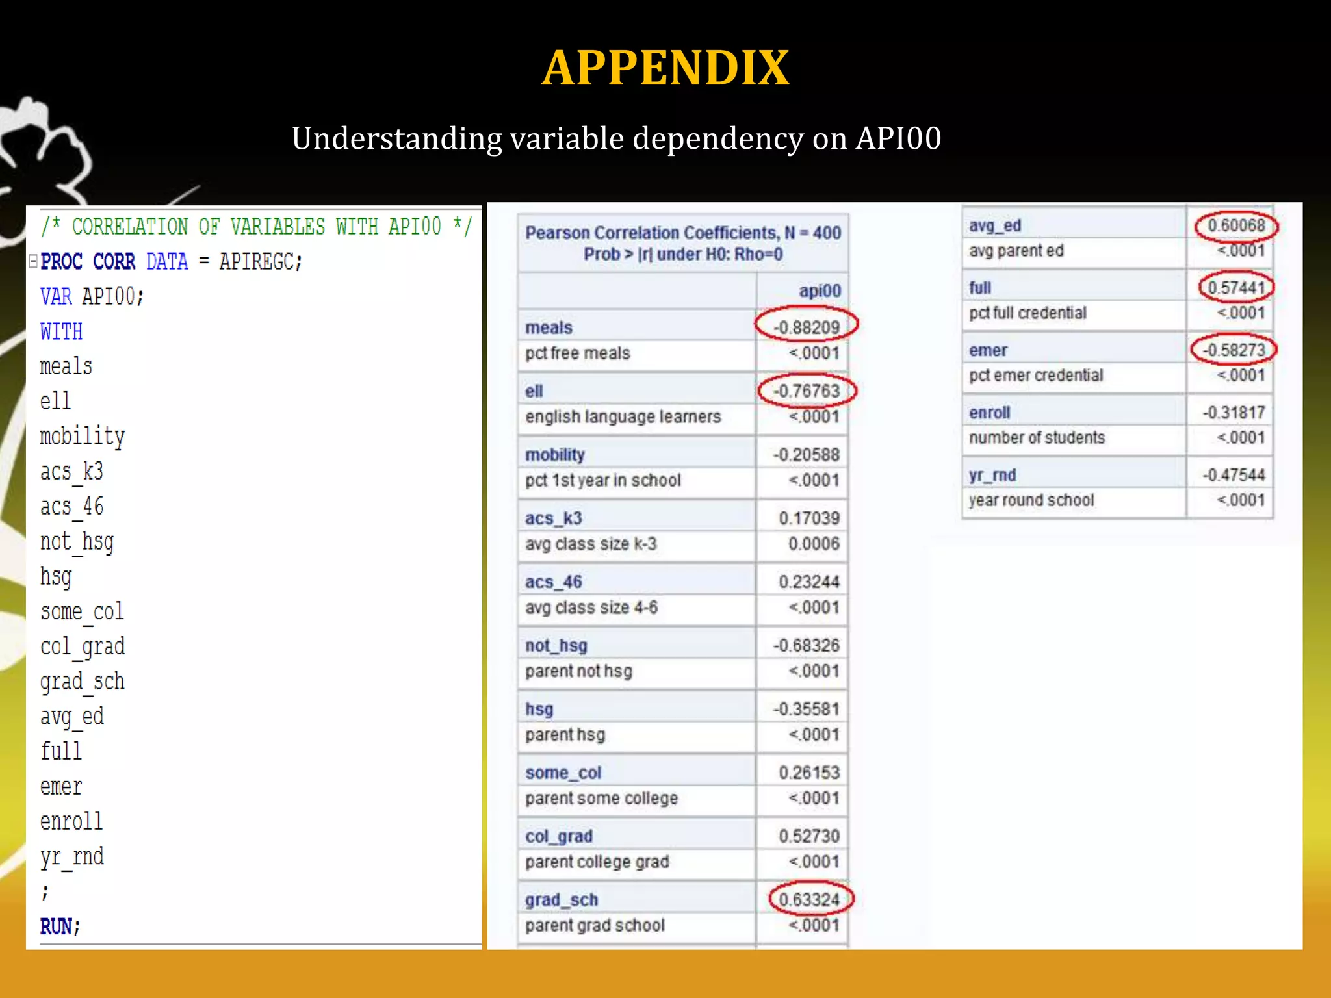The height and width of the screenshot is (998, 1331).
Task: Click the grad_sch correlation value 0.63324
Action: point(809,900)
